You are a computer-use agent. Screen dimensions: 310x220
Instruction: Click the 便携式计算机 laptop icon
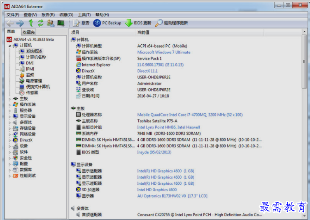(x=22, y=87)
